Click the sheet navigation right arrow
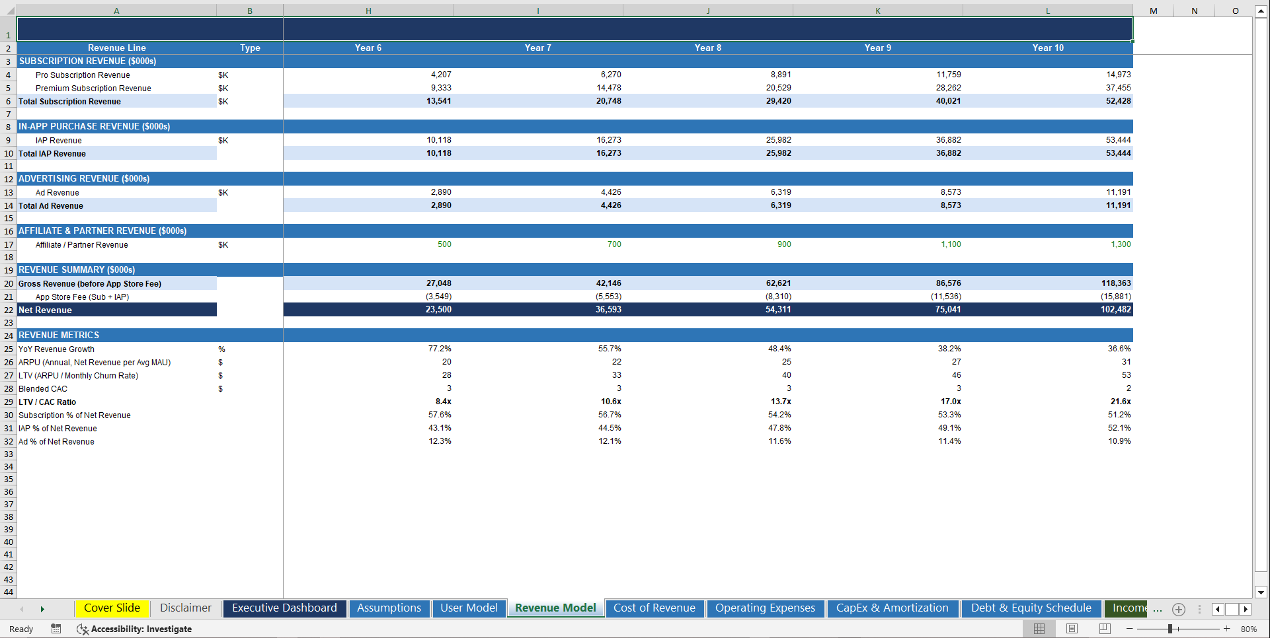 point(1246,610)
